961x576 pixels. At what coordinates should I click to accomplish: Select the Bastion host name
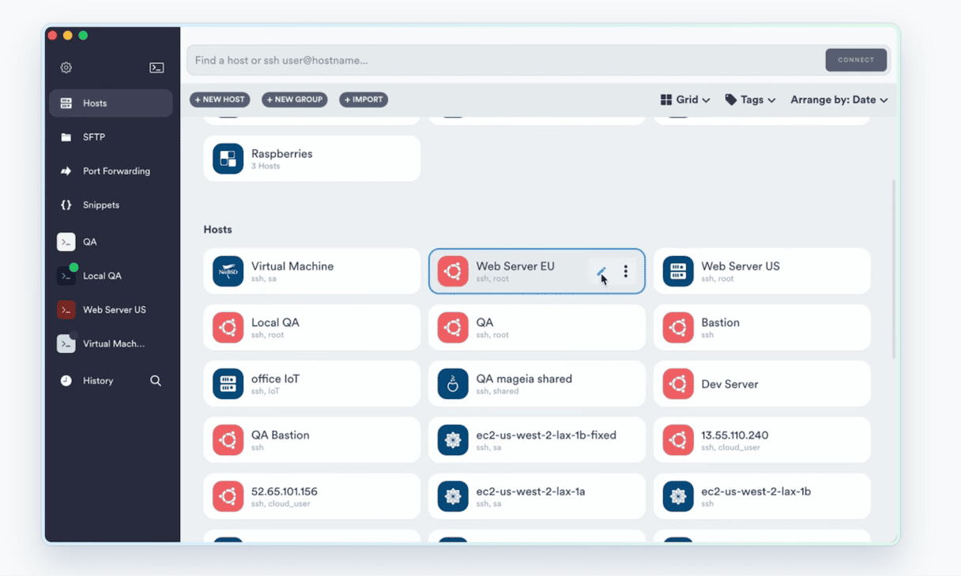[721, 322]
